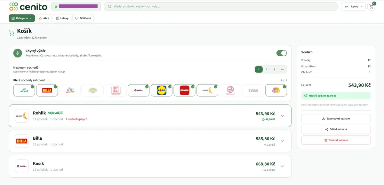The width and height of the screenshot is (384, 185).
Task: Click the Kosik price 668,80 Kč
Action: coord(265,164)
